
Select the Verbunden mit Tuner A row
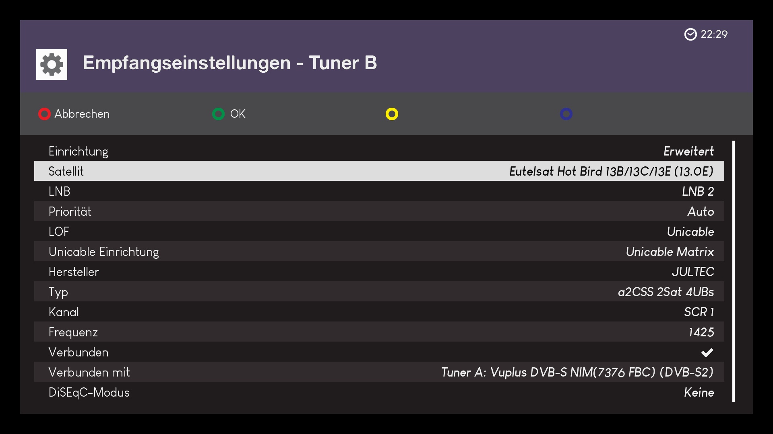click(x=378, y=372)
